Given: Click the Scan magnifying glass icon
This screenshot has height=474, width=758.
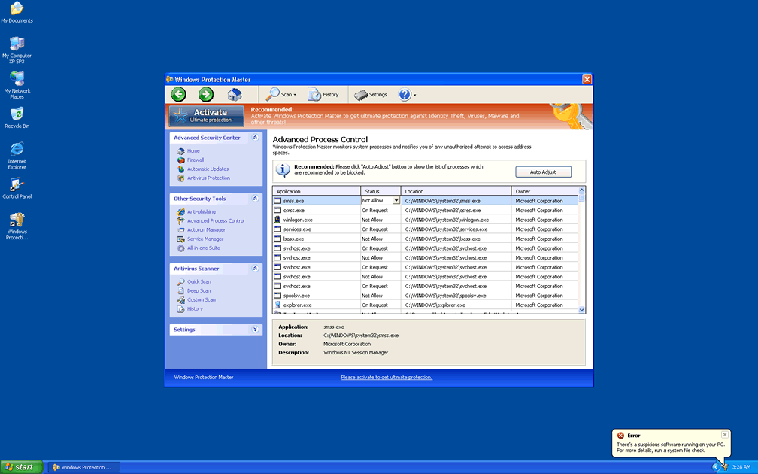Looking at the screenshot, I should click(x=274, y=94).
